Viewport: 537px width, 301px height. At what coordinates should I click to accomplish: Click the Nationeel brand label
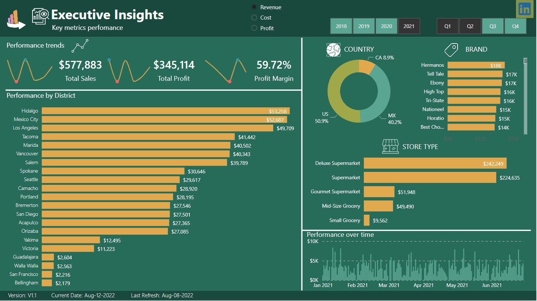tap(433, 109)
